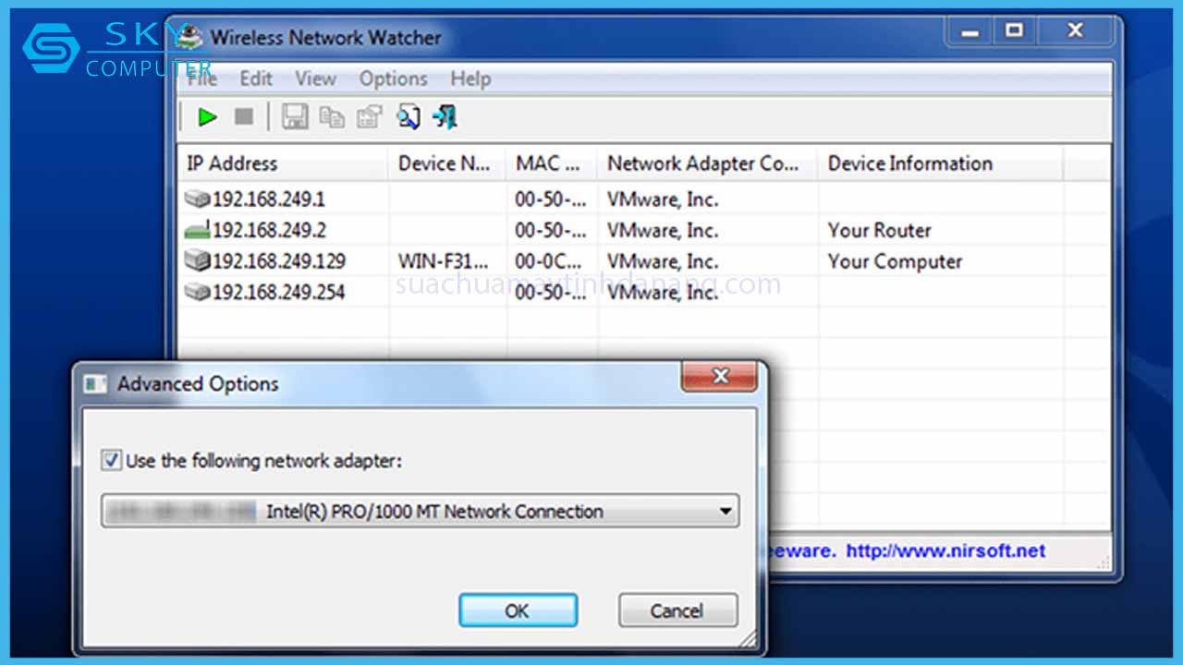Sort by the MAC Address column header
The height and width of the screenshot is (665, 1183).
pos(552,163)
